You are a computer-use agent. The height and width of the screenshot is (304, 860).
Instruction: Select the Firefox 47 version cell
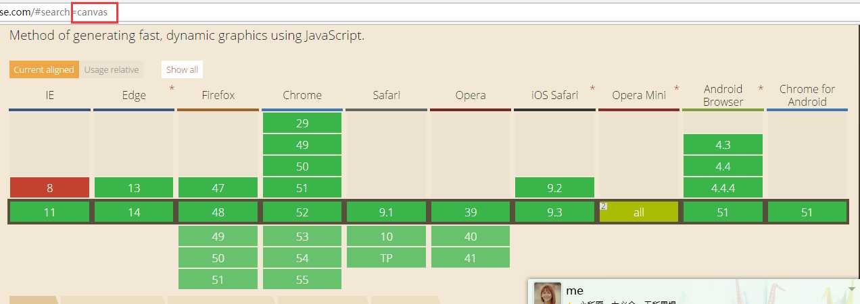(x=218, y=187)
